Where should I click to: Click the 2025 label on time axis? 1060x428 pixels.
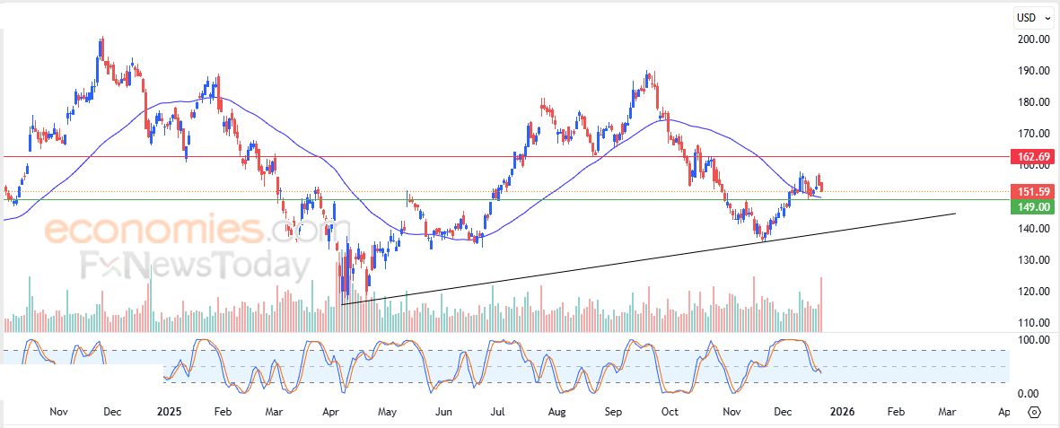pyautogui.click(x=168, y=411)
